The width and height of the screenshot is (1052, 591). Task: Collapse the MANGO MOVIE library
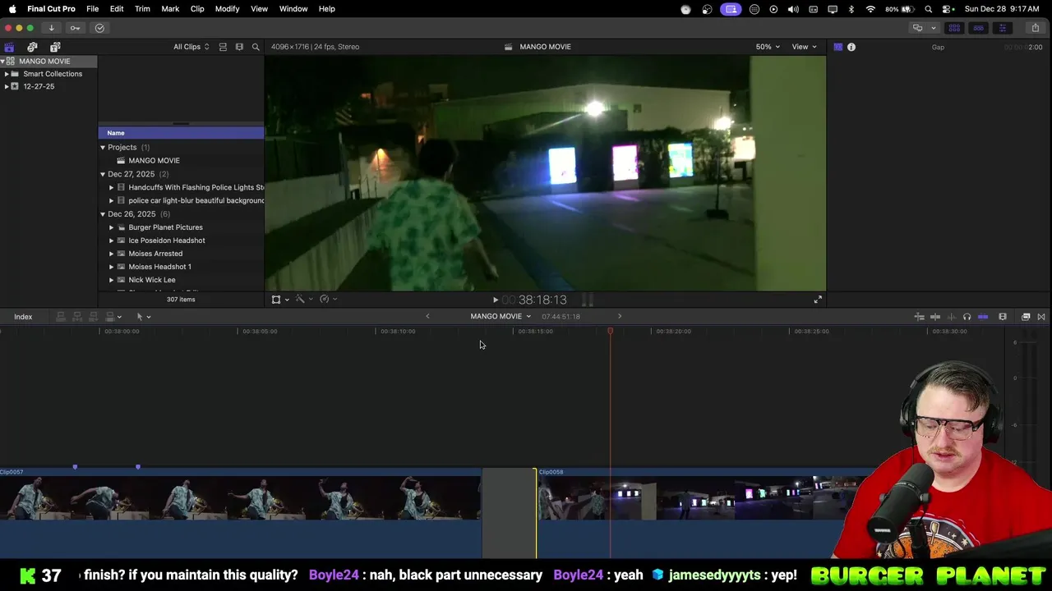coord(3,62)
